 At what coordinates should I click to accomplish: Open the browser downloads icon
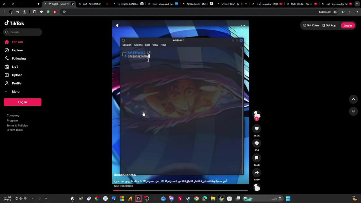pyautogui.click(x=24, y=12)
